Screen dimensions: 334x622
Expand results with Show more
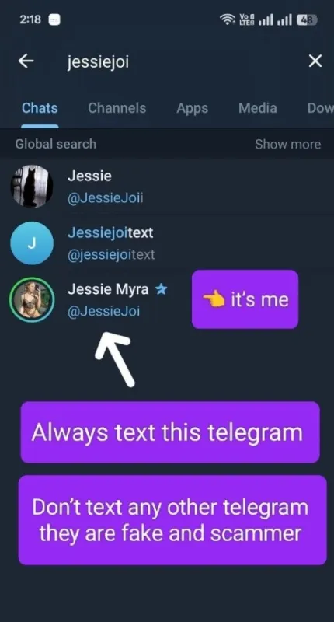tap(287, 144)
